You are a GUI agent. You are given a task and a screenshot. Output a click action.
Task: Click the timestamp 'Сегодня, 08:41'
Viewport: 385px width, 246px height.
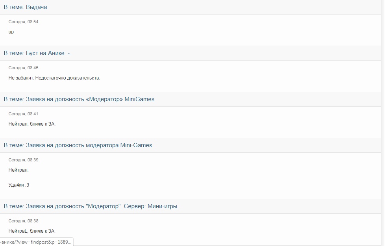23,114
